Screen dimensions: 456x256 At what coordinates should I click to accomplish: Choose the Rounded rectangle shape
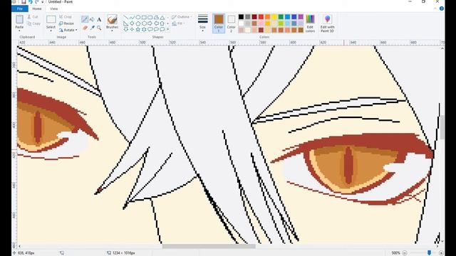pyautogui.click(x=150, y=17)
